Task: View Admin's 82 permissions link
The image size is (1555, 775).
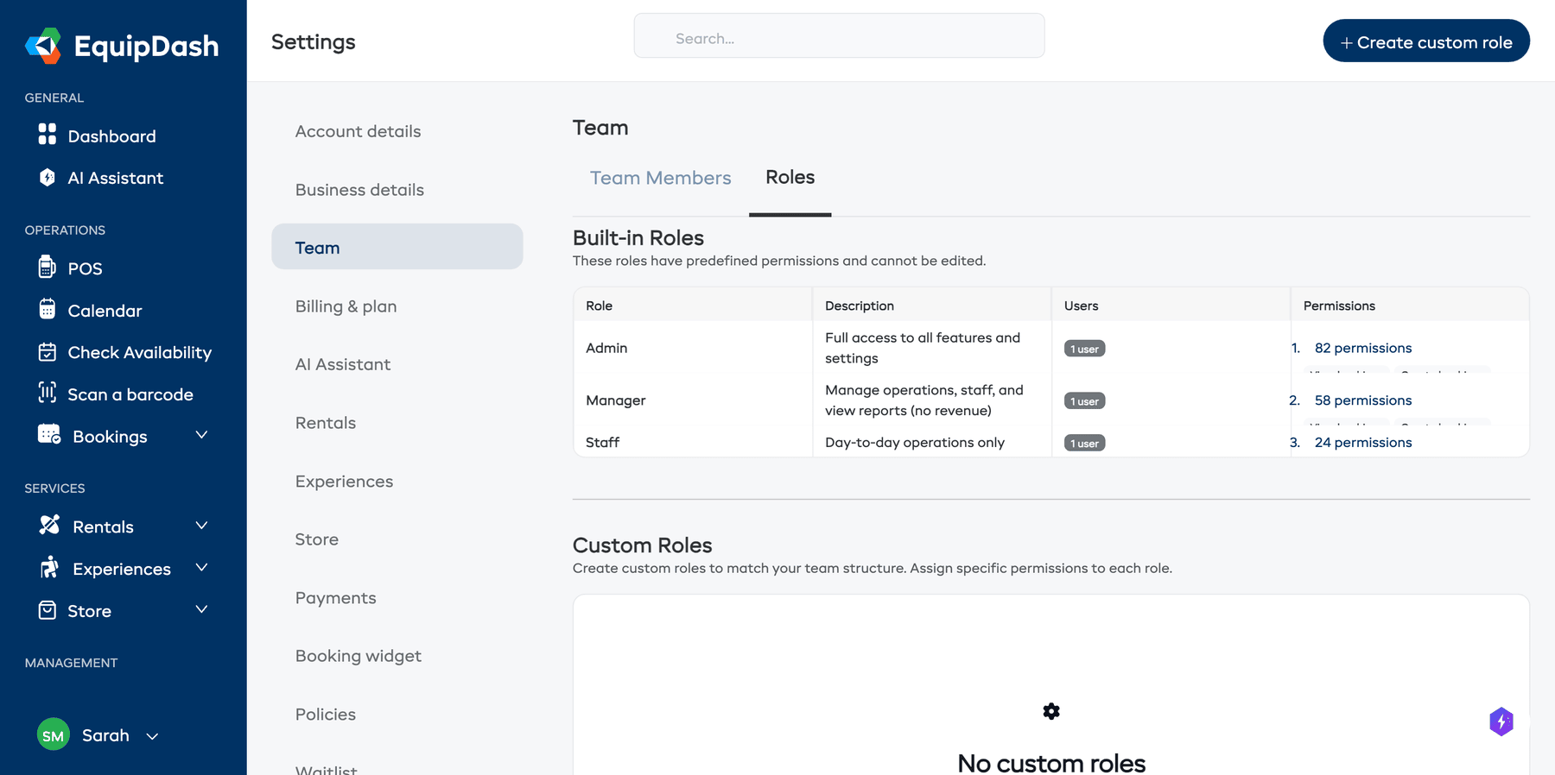Action: 1363,348
